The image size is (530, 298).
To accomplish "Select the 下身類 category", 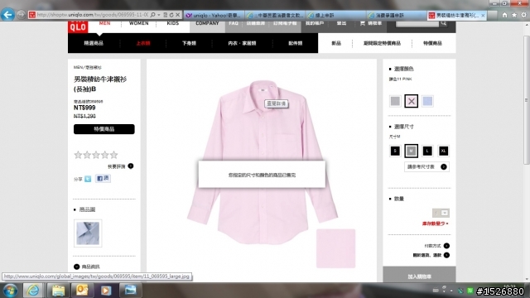I will [x=189, y=43].
